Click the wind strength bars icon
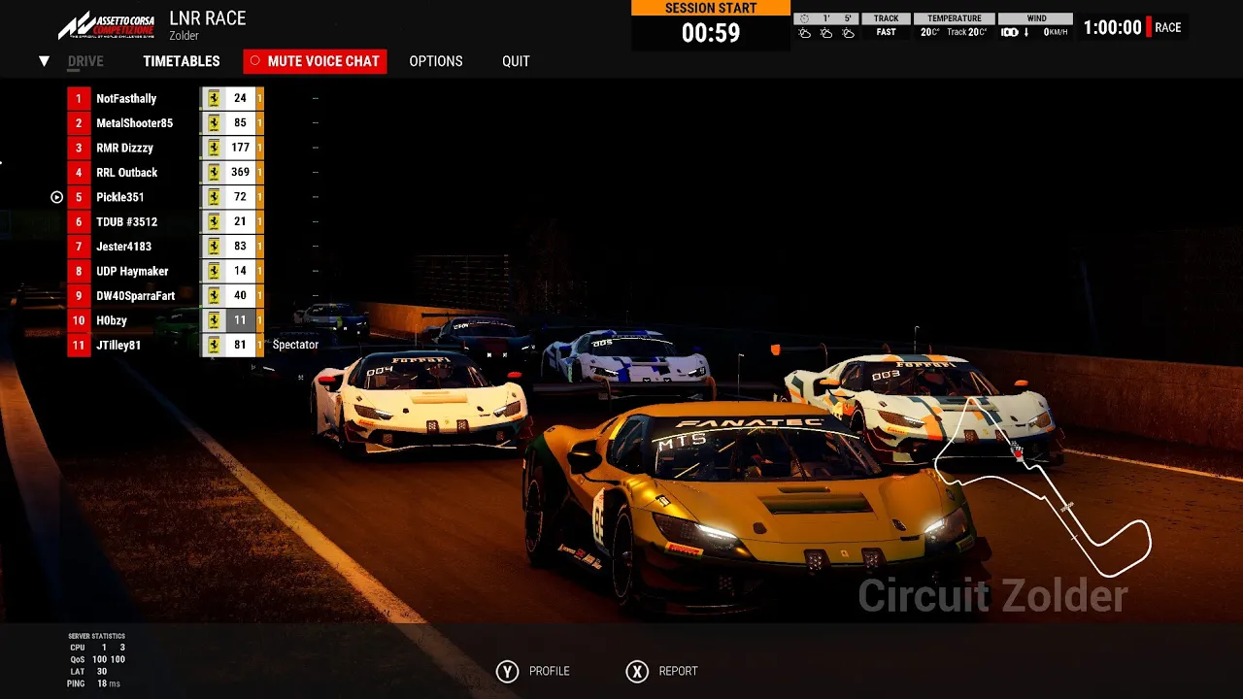This screenshot has width=1243, height=699. 1010,33
